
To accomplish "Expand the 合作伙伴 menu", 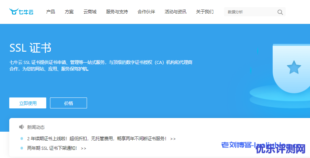I will coord(146,12).
